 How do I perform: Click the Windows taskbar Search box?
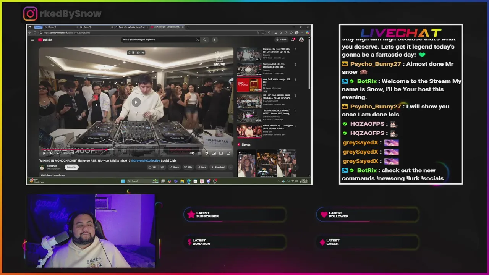coord(142,181)
